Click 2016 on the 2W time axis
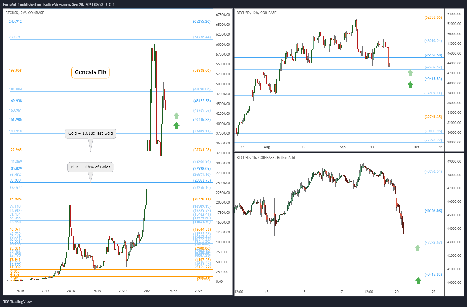The image size is (467, 307). point(20,291)
